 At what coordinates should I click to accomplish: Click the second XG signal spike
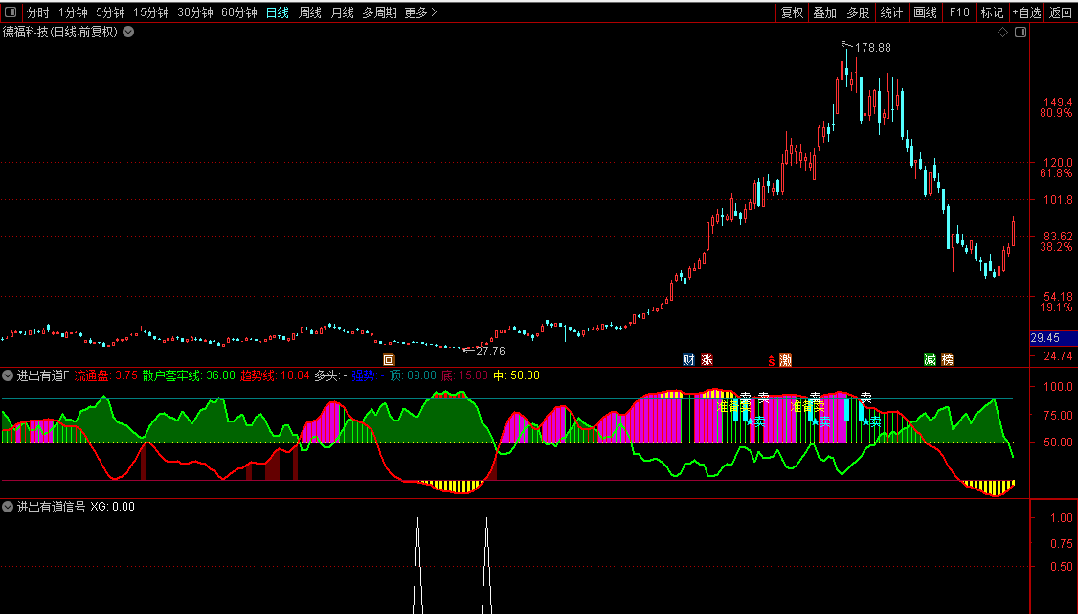pos(486,565)
